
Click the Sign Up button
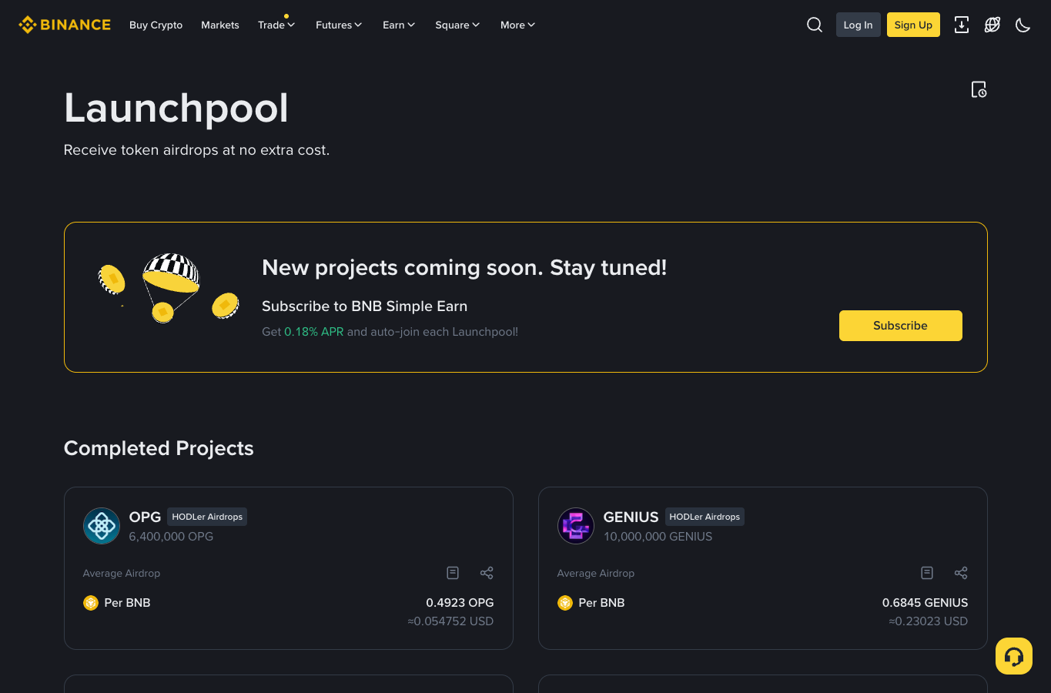coord(913,25)
